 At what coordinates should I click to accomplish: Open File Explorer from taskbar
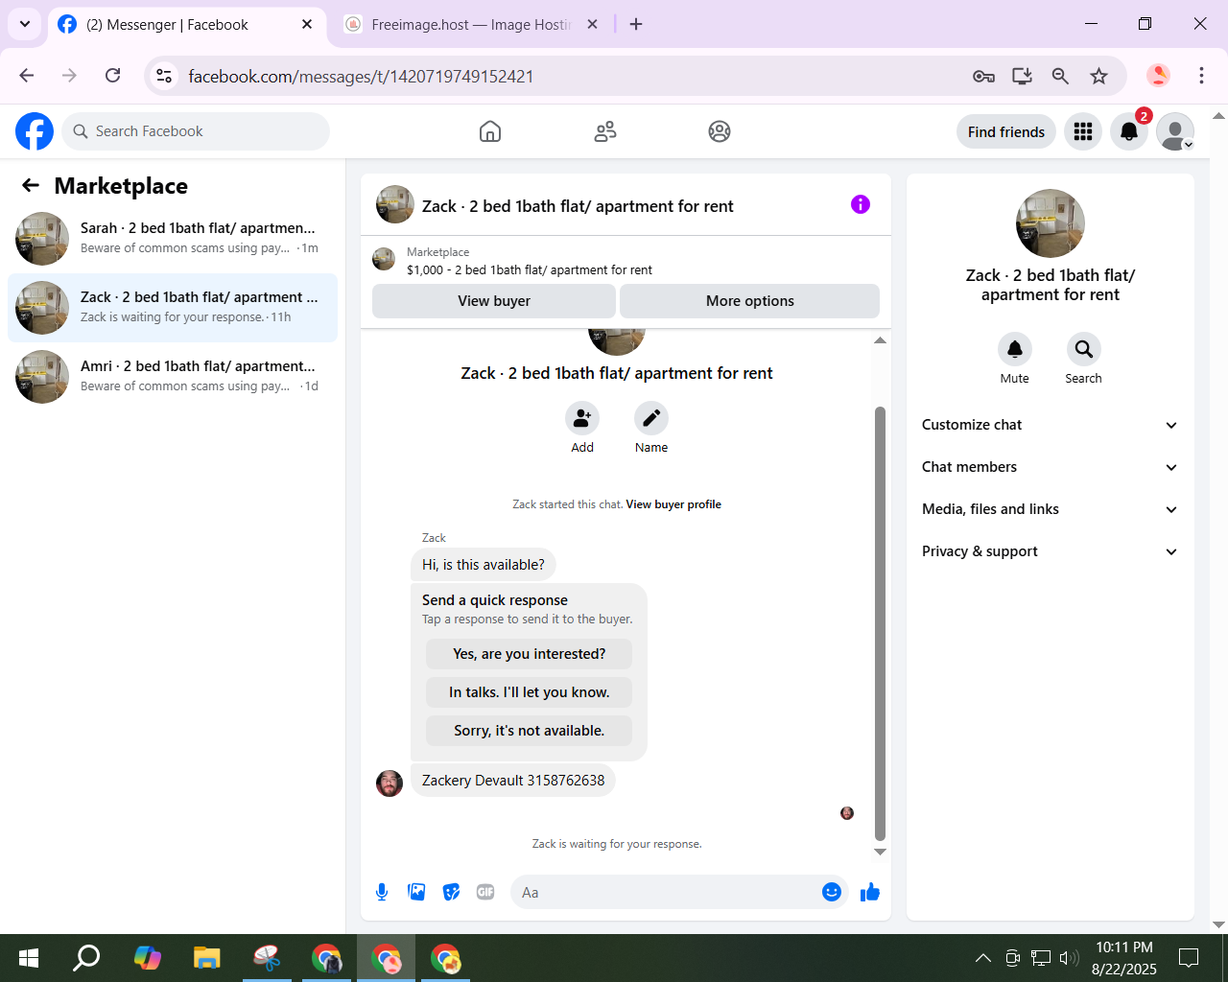206,957
